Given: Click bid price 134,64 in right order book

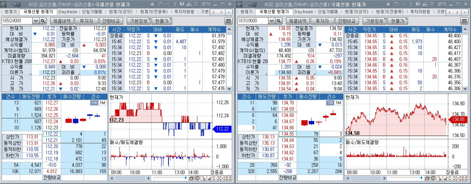Looking at the screenshot, I should pos(288,140).
